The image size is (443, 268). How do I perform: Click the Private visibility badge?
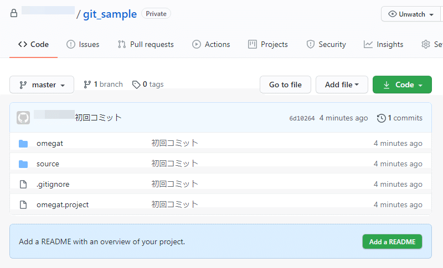coord(156,13)
